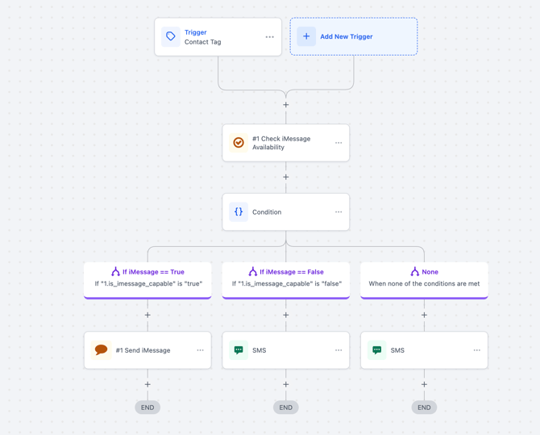Viewport: 540px width, 435px height.
Task: Click the Contact Tag trigger tag icon
Action: pos(171,36)
